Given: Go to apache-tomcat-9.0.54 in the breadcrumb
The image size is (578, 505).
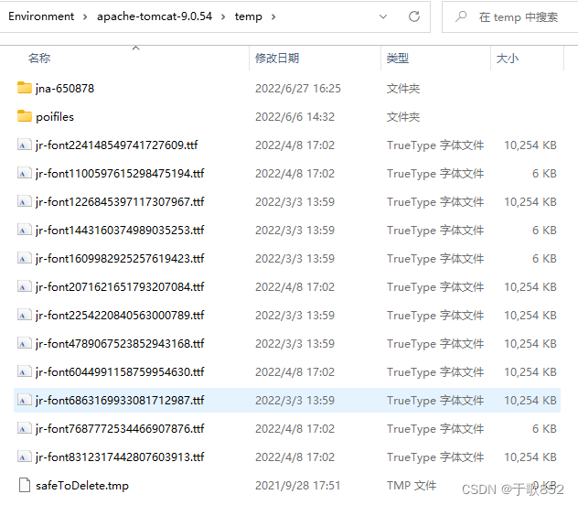Looking at the screenshot, I should tap(155, 16).
